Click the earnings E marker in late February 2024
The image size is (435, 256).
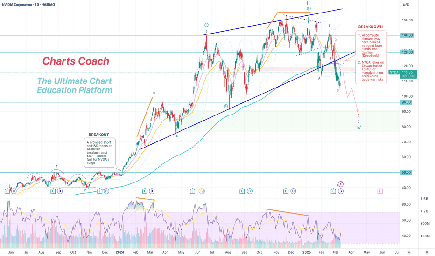click(x=145, y=191)
